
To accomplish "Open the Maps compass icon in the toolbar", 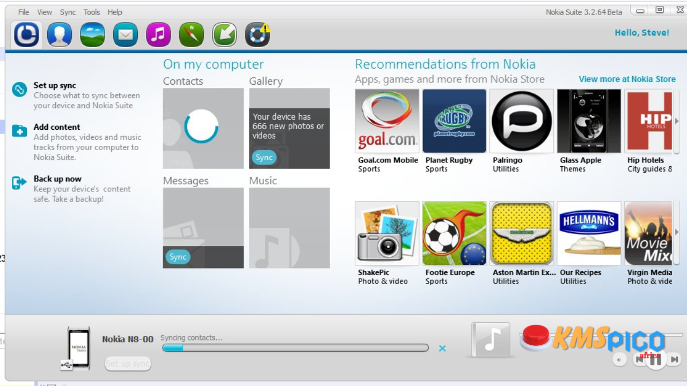I will point(191,35).
